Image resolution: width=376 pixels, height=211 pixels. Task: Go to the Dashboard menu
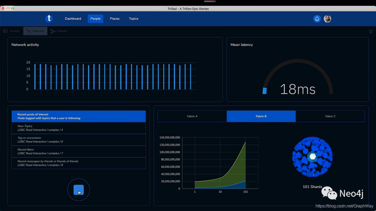point(73,19)
